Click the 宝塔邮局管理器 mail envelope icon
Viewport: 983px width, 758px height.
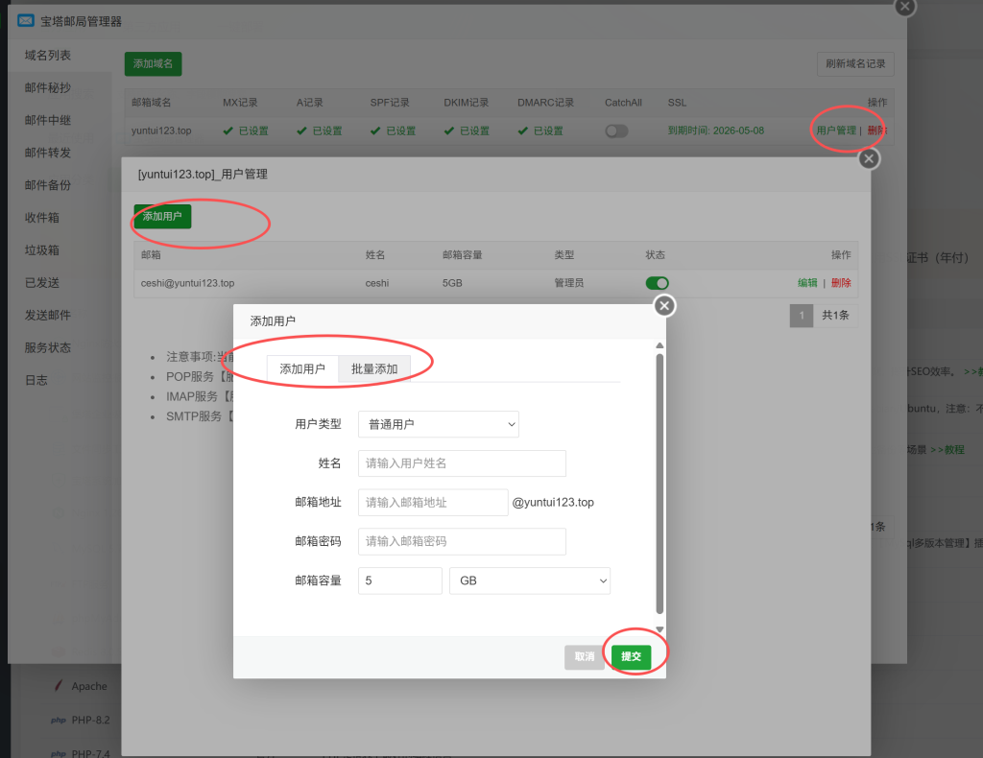pyautogui.click(x=26, y=20)
